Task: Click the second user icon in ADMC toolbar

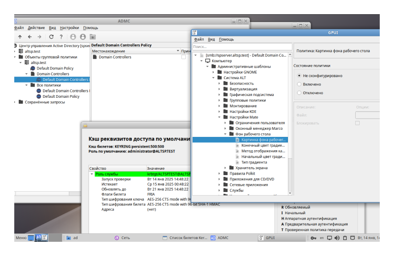Action: pos(83,37)
